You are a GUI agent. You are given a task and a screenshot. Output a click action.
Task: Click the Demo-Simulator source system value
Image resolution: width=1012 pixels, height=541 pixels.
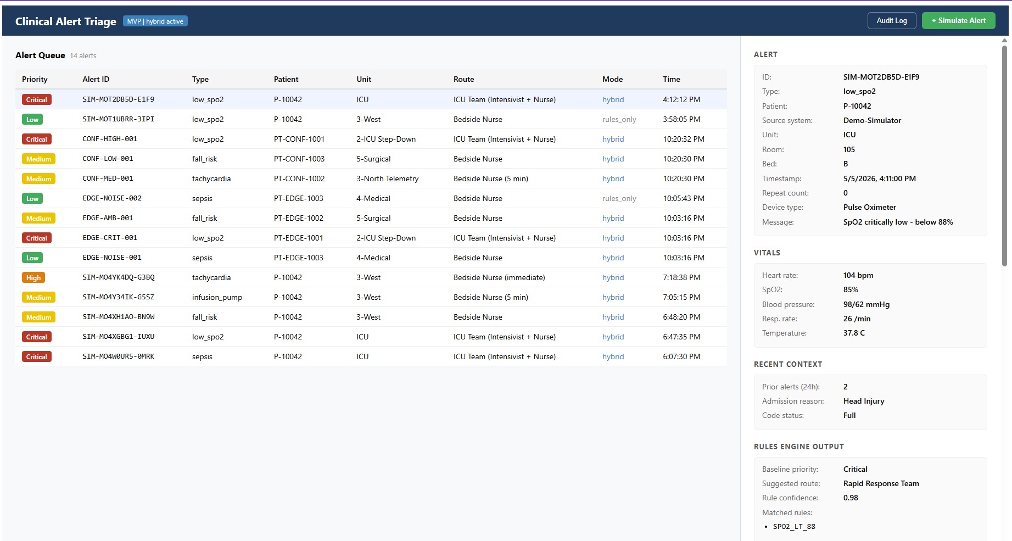click(872, 120)
